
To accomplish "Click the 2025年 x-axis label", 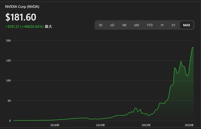I will (189, 125).
